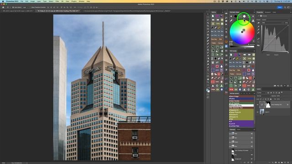
Task: Click the Home icon in options bar
Action: coord(3,7)
